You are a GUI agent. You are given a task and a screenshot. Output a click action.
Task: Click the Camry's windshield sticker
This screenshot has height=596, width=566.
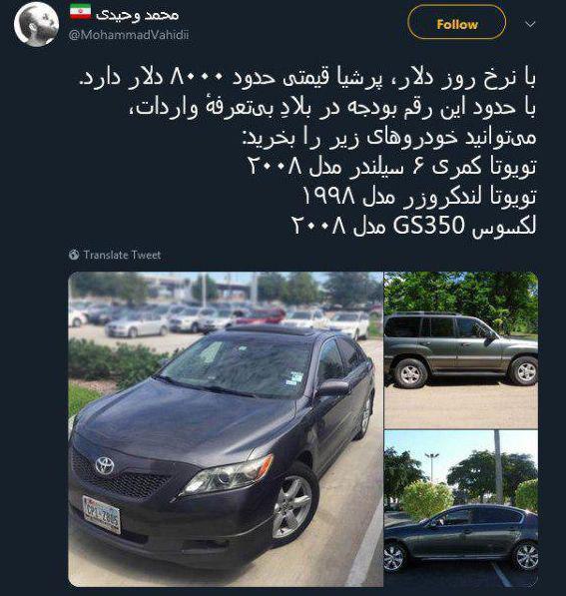coord(293,379)
